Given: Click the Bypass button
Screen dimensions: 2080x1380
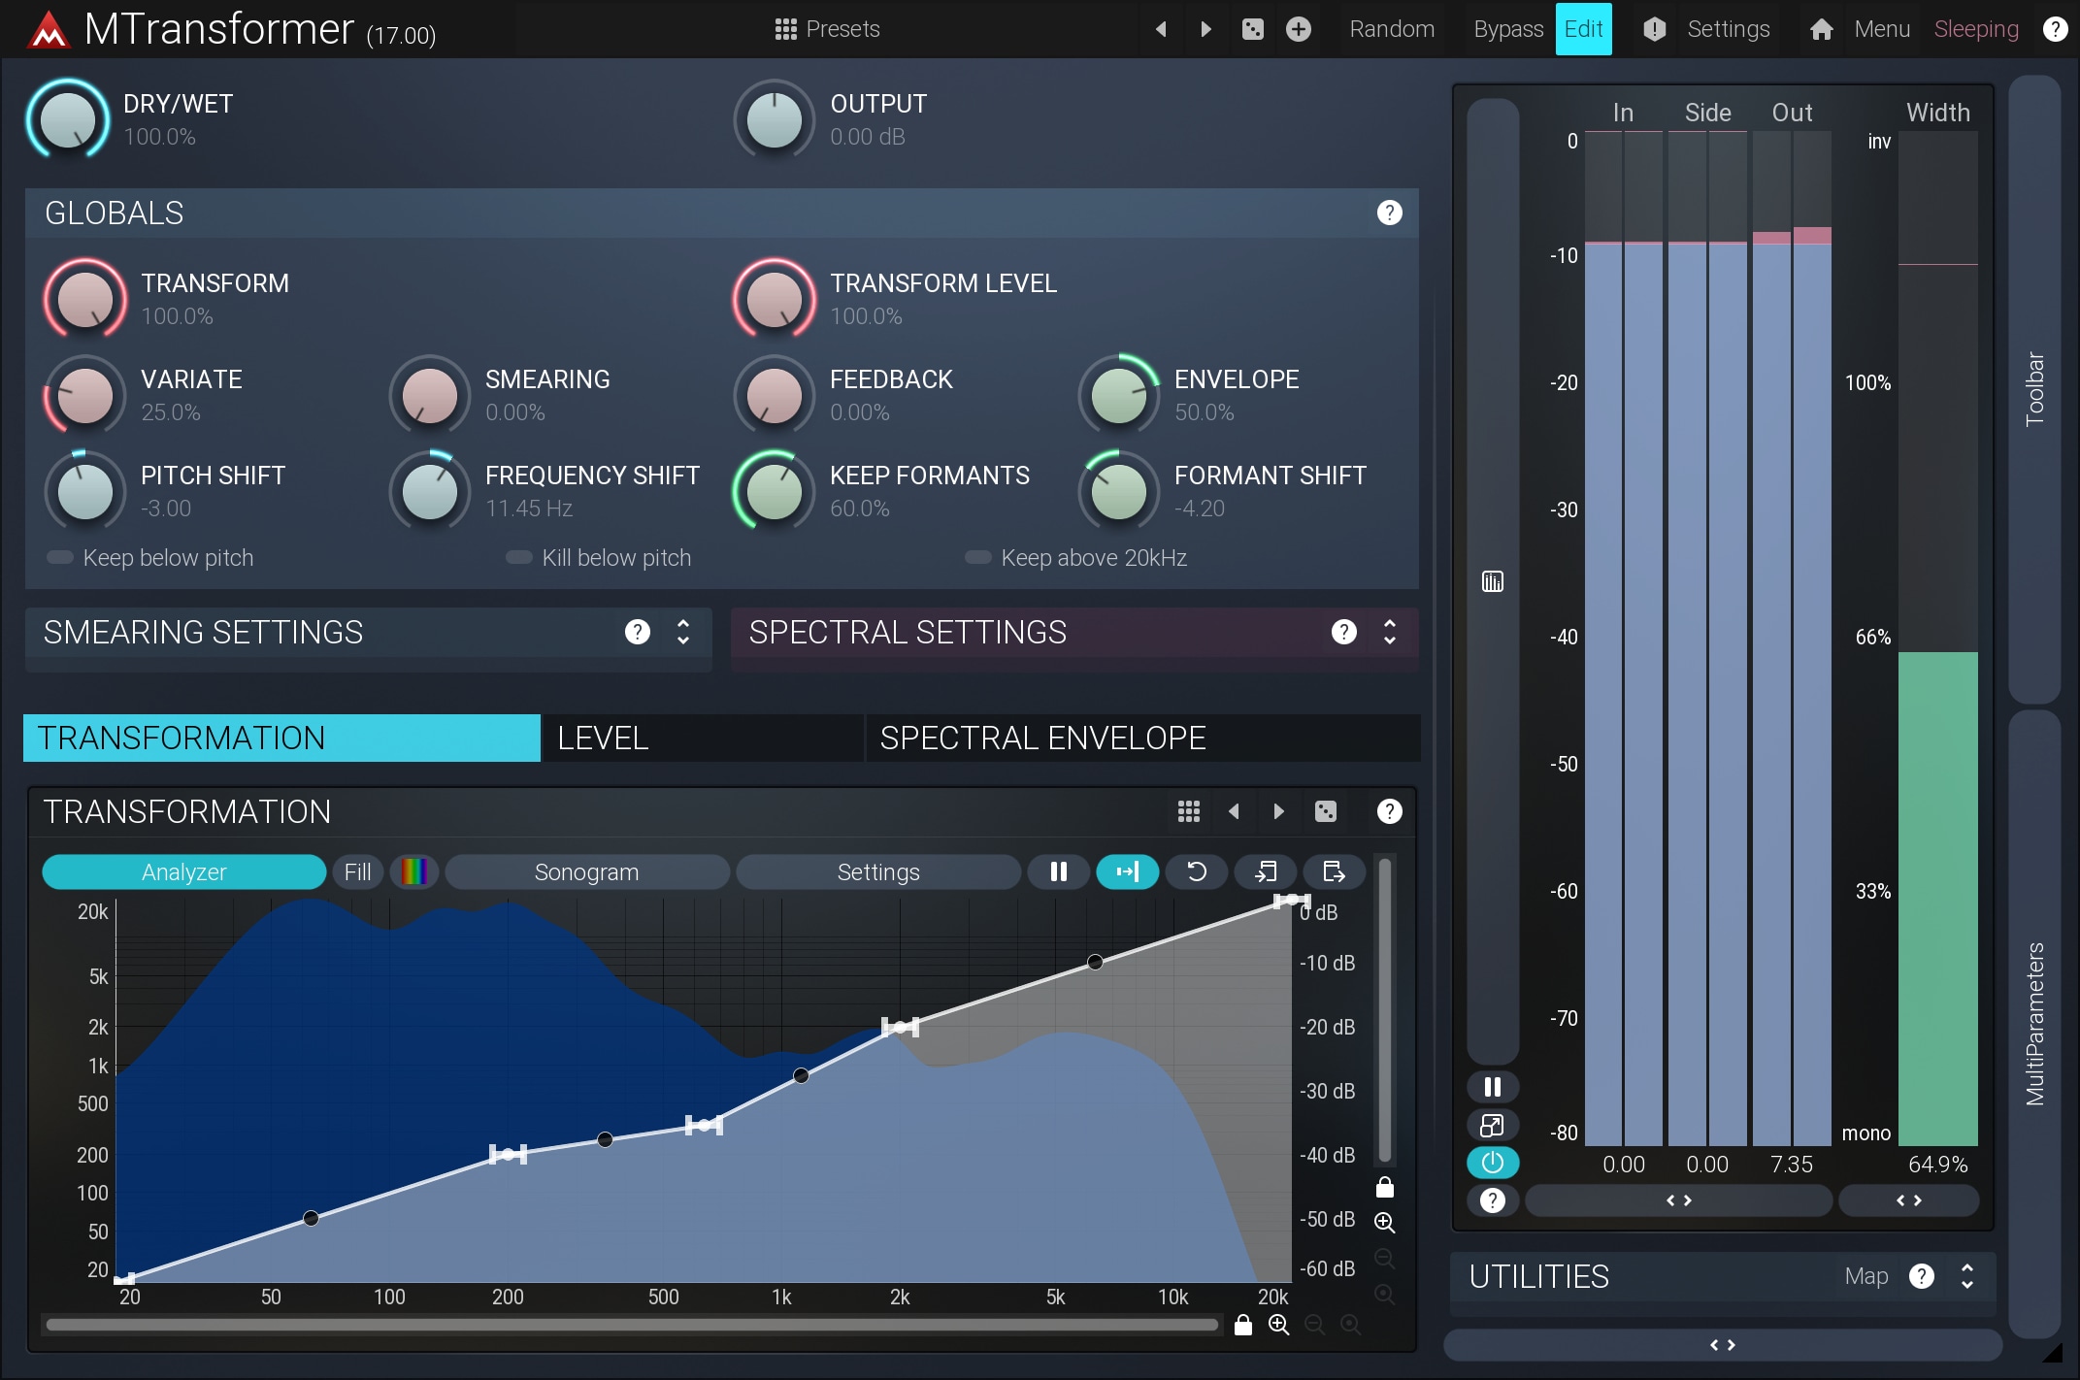Looking at the screenshot, I should (x=1507, y=29).
